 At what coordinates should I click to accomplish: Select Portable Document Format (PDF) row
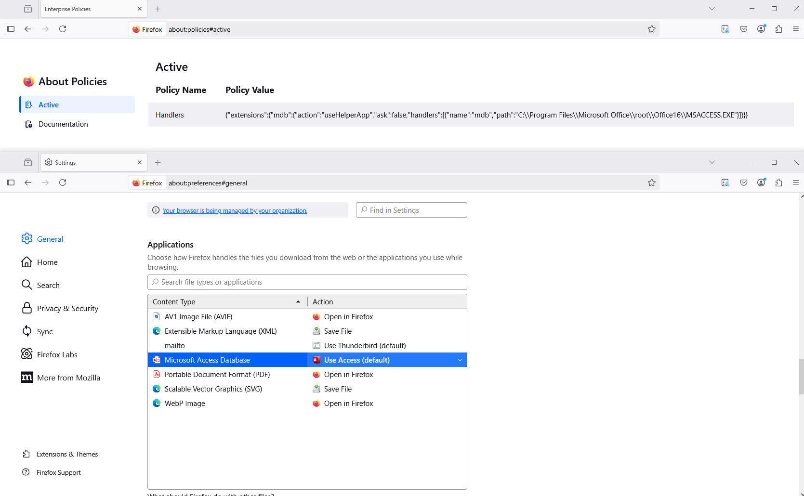coord(307,374)
